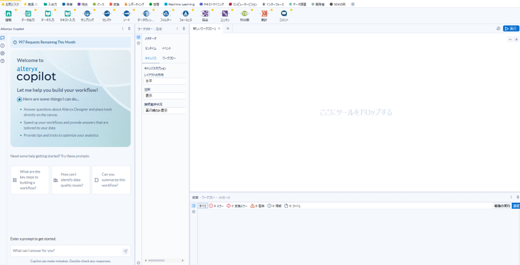
Task: Open annotation (注釈) dropdown showing 表示
Action: [164, 96]
